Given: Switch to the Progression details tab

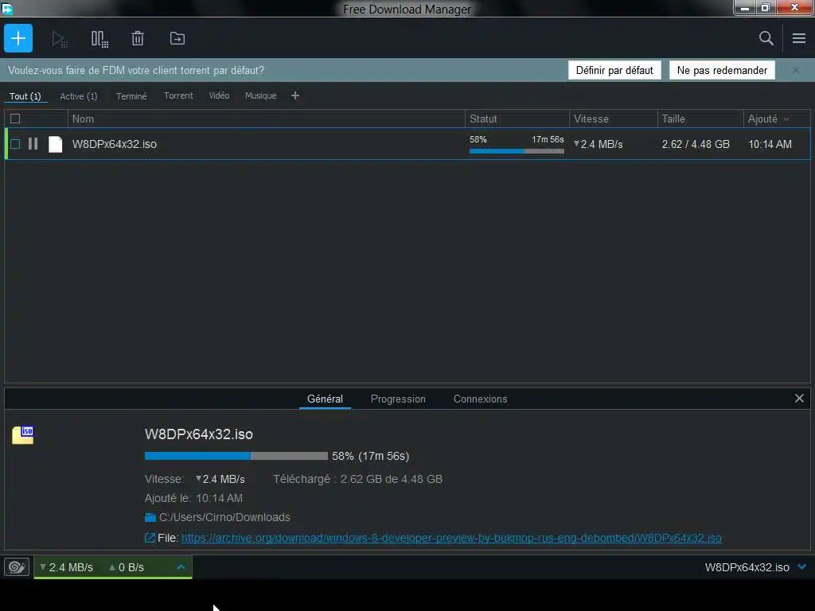Looking at the screenshot, I should 398,399.
